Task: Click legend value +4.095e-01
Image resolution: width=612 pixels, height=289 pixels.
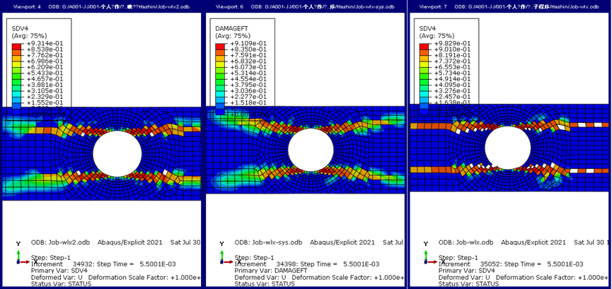Action: point(452,85)
